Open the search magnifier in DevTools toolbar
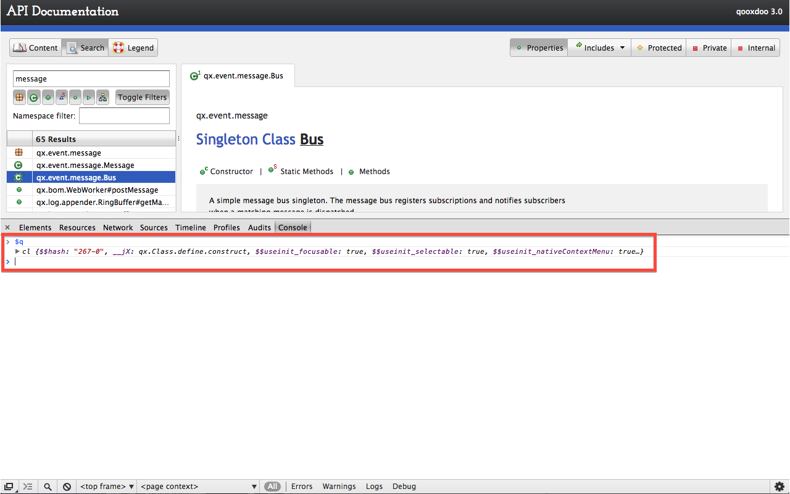The image size is (790, 494). tap(48, 486)
